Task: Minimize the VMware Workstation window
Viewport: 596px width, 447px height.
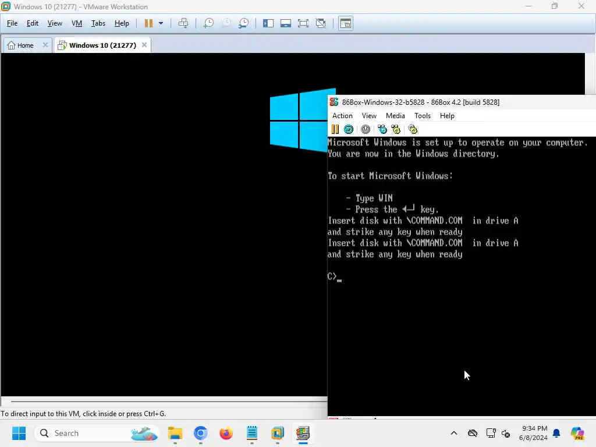Action: (528, 6)
